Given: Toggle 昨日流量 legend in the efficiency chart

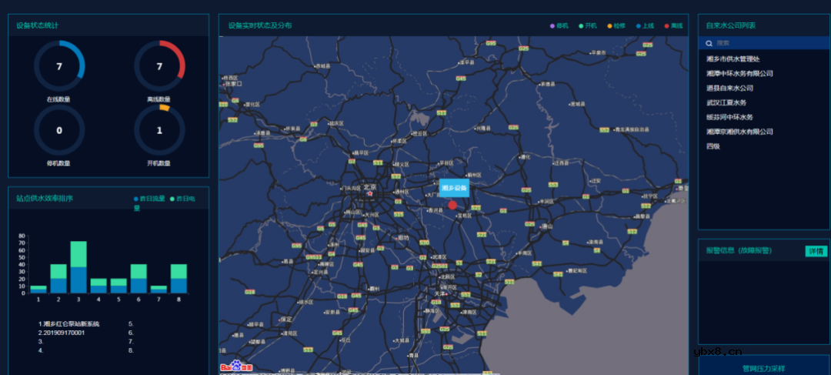Looking at the screenshot, I should tap(150, 198).
